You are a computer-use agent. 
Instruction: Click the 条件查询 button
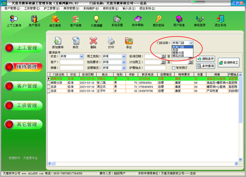206,66
